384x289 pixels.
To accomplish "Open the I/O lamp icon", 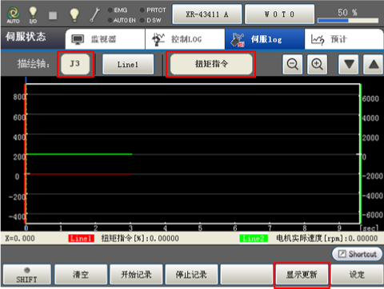I will (x=33, y=15).
